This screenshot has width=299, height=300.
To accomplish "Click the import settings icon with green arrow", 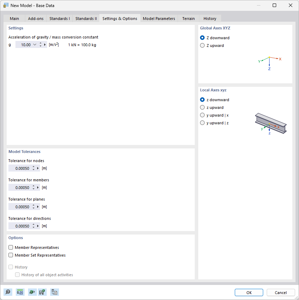I will coord(32,292).
